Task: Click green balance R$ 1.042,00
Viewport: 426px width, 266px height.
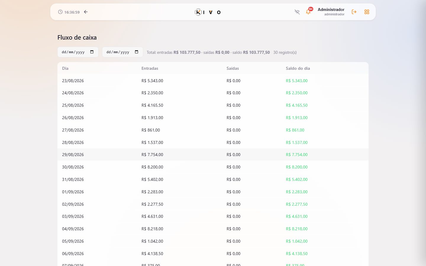Action: (x=297, y=241)
